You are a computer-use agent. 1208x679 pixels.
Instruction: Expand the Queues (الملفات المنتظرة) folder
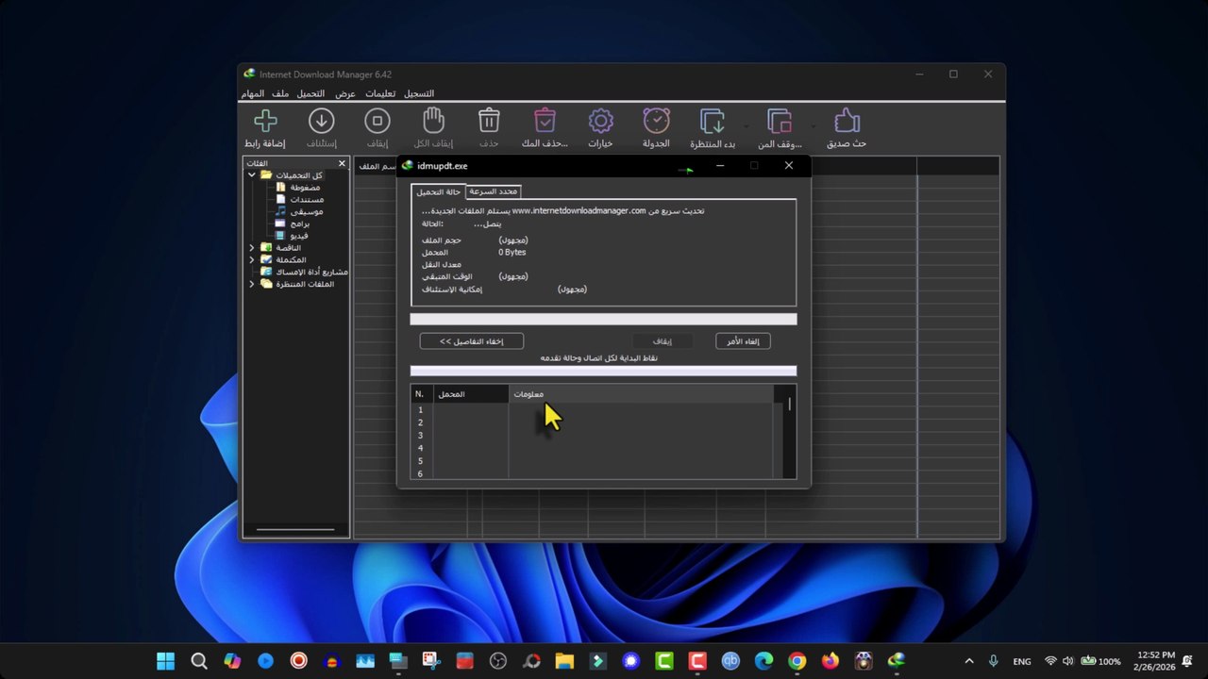tap(252, 284)
